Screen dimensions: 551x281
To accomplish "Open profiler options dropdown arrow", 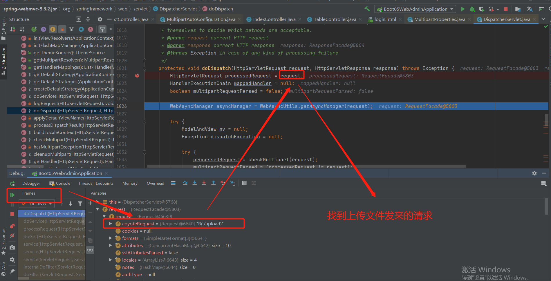I will tap(498, 9).
